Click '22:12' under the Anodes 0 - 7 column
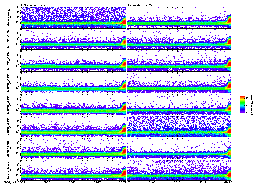The height and width of the screenshot is (187, 271). click(x=72, y=182)
